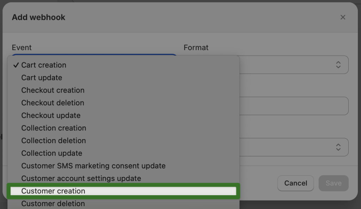This screenshot has height=209, width=361.
Task: Select Customer deletion webhook event
Action: point(53,203)
